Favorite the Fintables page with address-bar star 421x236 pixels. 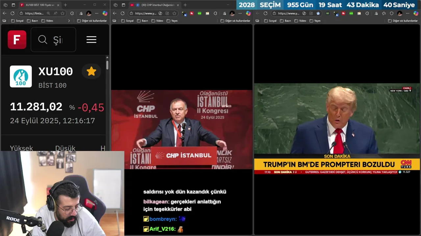(x=62, y=13)
